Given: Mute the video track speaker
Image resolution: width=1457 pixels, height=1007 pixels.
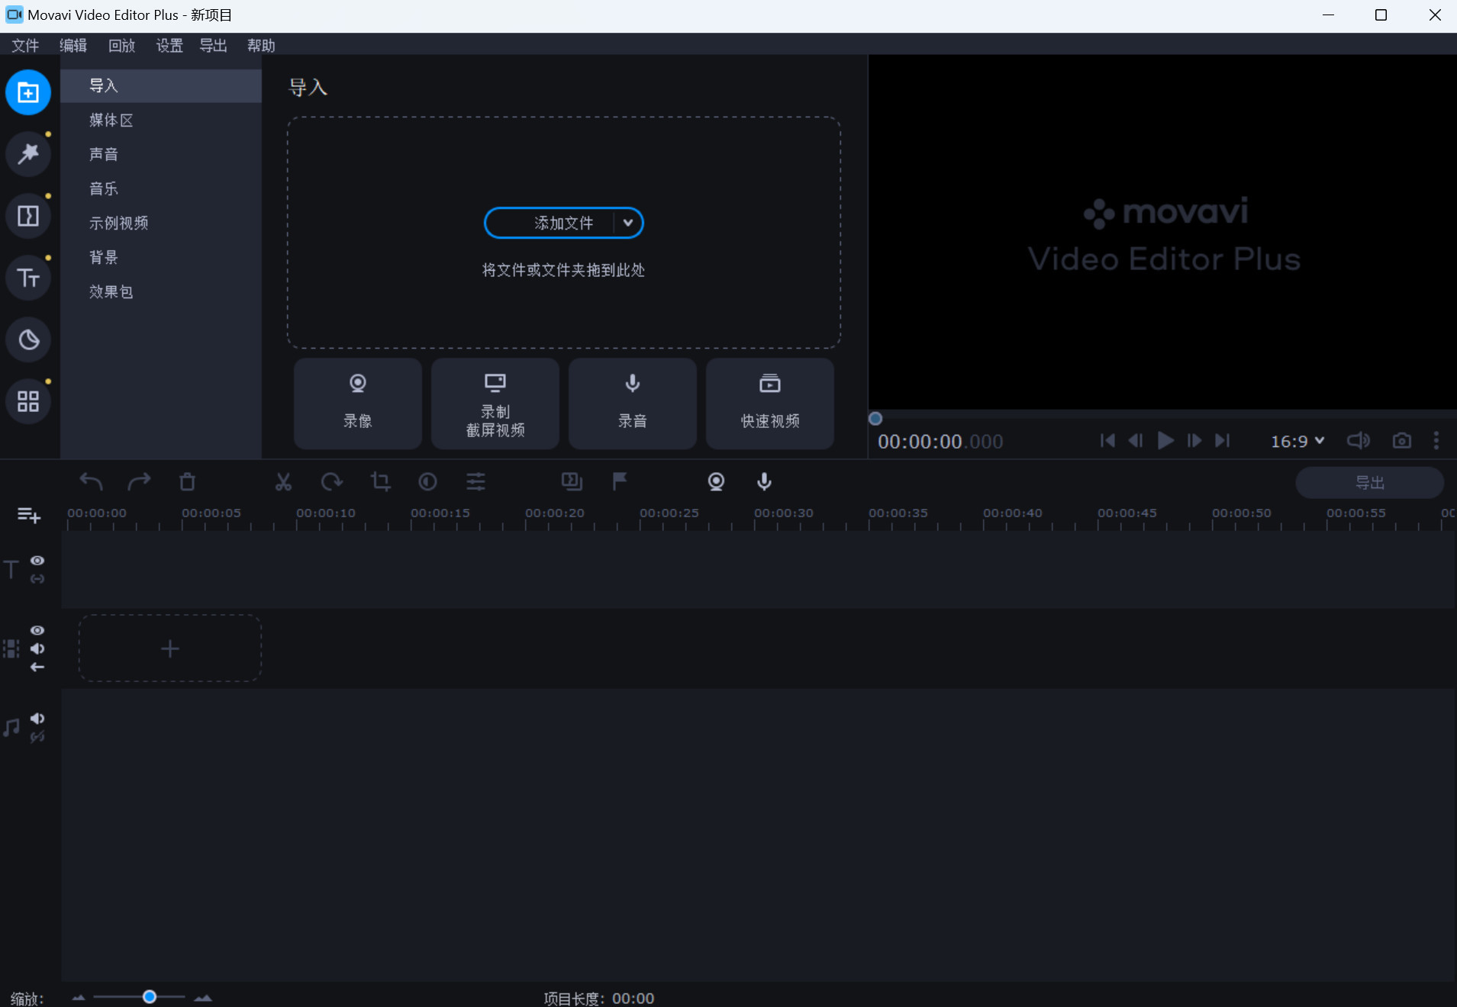Looking at the screenshot, I should 37,649.
